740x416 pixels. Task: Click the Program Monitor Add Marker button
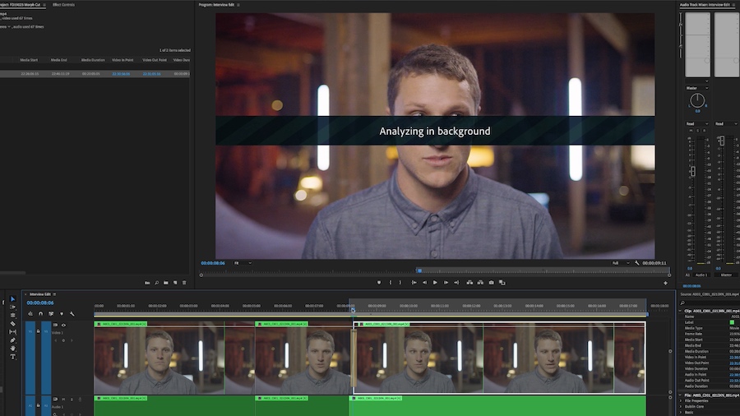tap(378, 283)
